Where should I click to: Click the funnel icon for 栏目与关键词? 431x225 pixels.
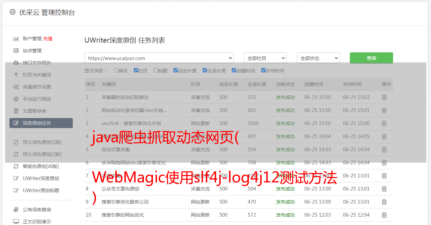(x=16, y=75)
